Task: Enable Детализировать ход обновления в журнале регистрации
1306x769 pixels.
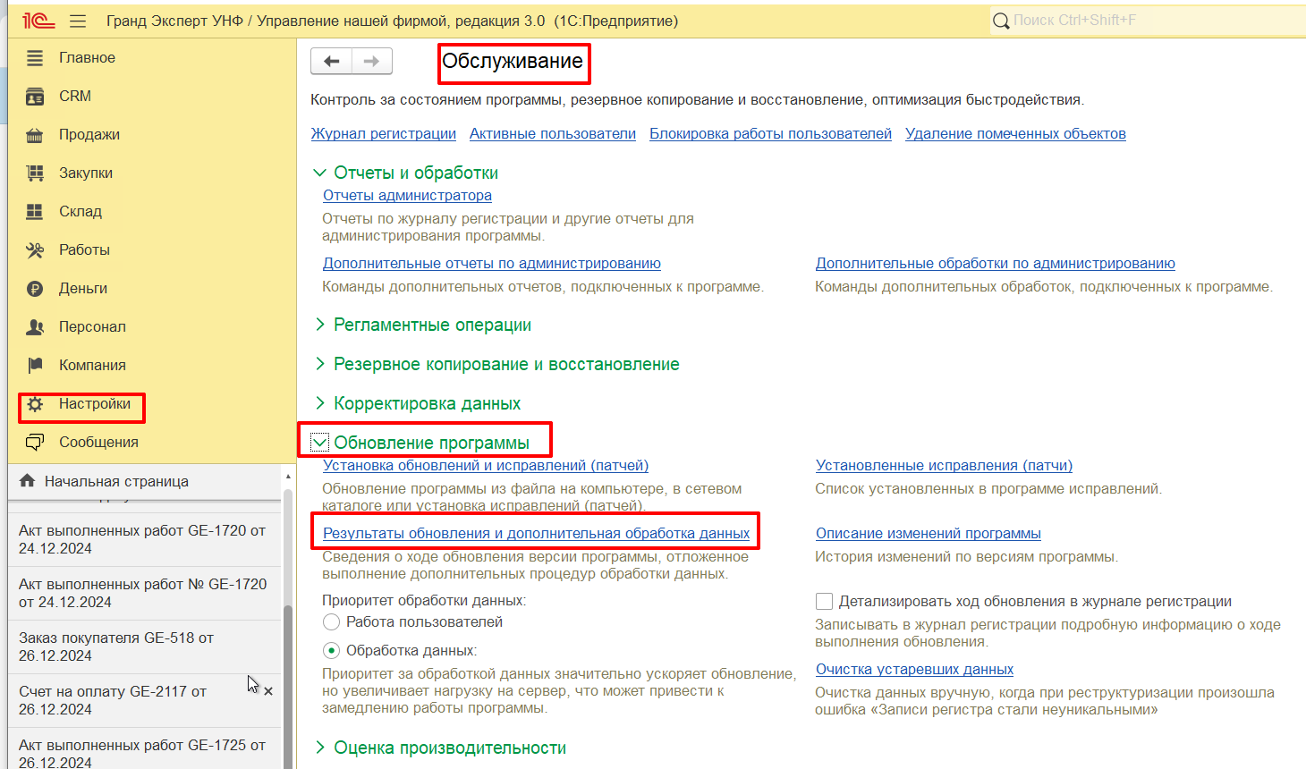Action: (x=825, y=602)
